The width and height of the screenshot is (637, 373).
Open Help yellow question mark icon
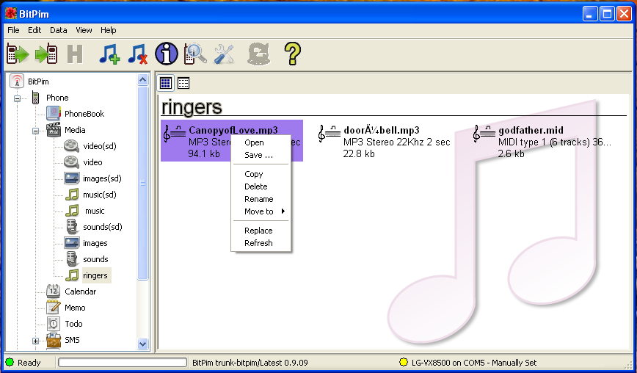point(292,53)
